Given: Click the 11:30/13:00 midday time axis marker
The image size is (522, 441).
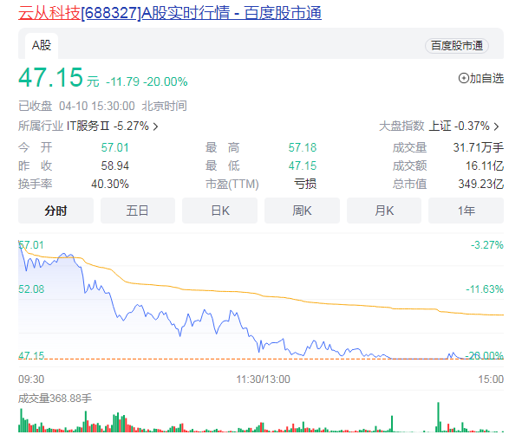Looking at the screenshot, I should [x=261, y=379].
